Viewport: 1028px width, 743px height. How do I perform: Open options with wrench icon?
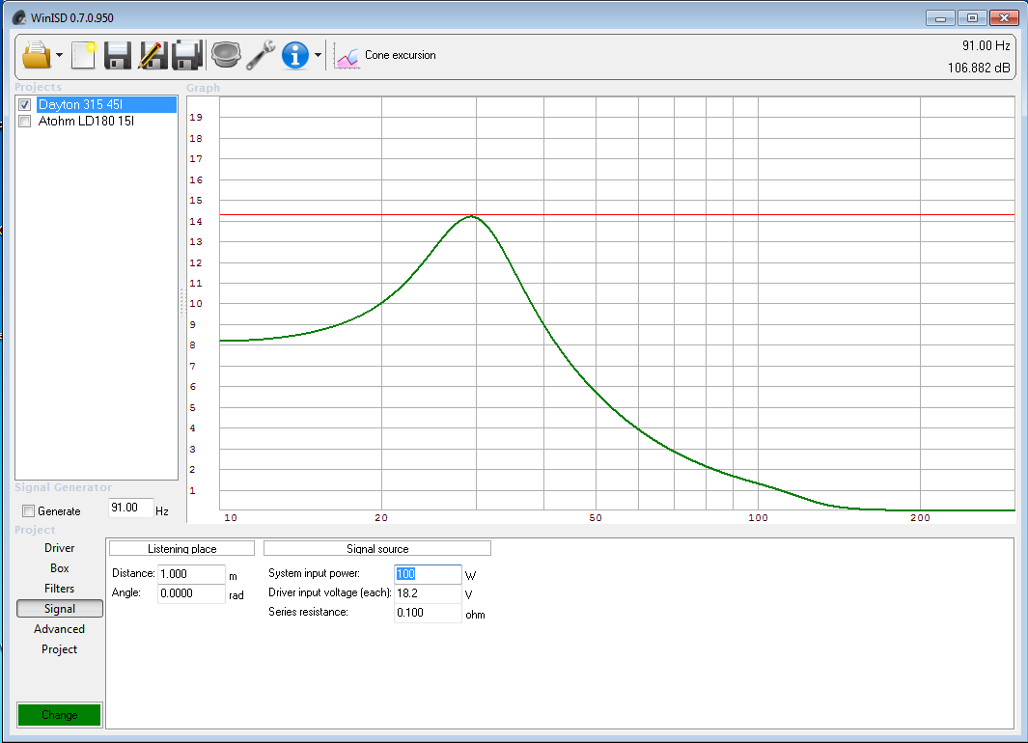tap(261, 55)
